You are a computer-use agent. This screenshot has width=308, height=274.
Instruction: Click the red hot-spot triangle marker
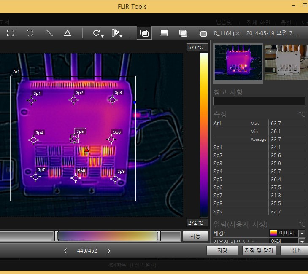point(86,150)
